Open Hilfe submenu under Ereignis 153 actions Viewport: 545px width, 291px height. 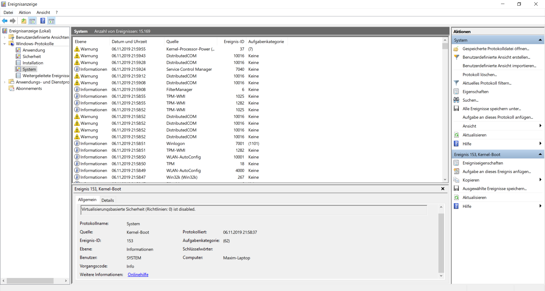(x=540, y=206)
